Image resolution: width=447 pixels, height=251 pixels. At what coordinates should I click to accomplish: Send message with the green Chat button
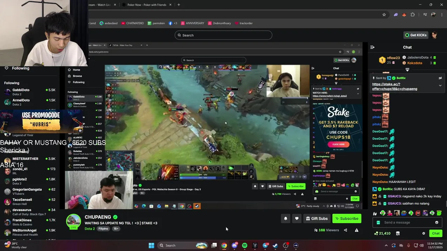coord(436,234)
